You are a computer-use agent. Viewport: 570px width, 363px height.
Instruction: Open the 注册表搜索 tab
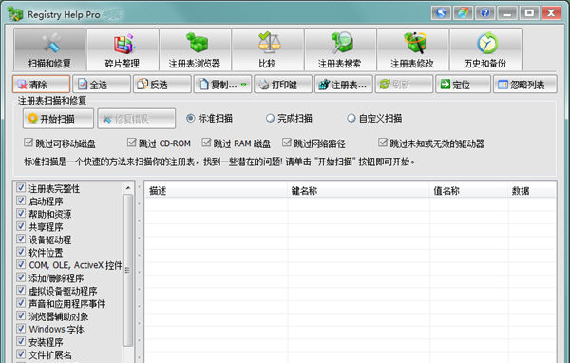point(340,49)
